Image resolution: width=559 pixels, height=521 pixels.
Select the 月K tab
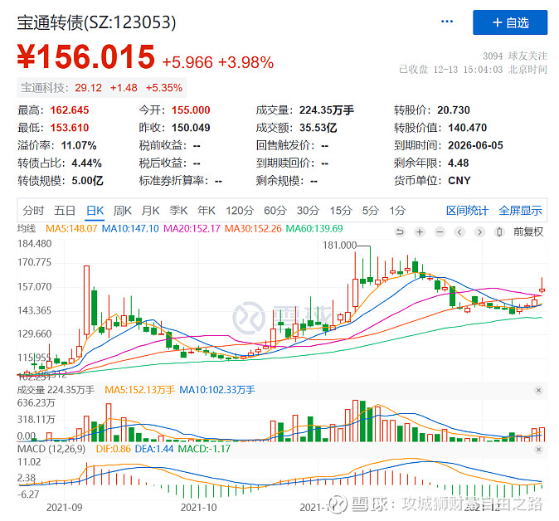point(150,211)
